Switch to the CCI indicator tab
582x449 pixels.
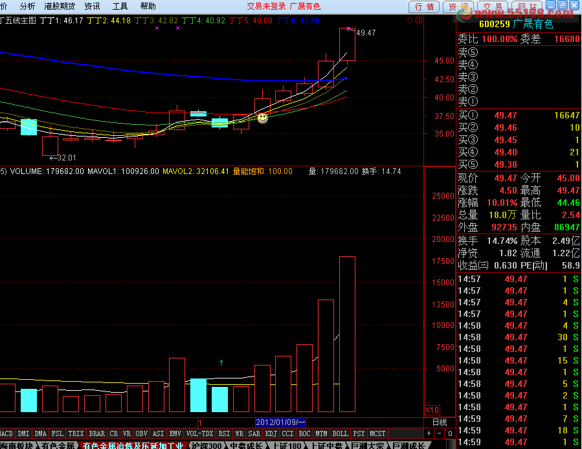tap(287, 433)
